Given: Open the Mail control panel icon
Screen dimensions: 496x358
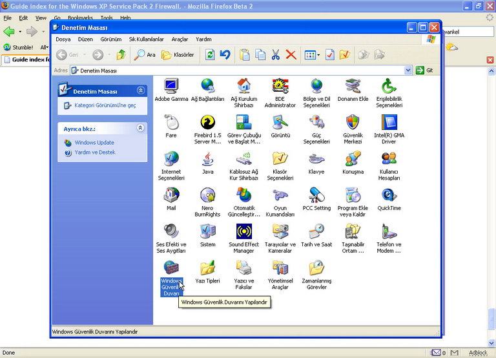Looking at the screenshot, I should click(171, 196).
